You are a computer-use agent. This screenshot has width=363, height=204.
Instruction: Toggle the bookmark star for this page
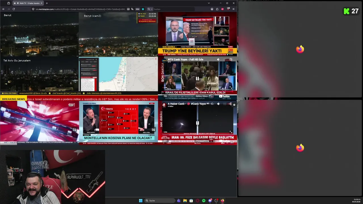tap(143, 9)
